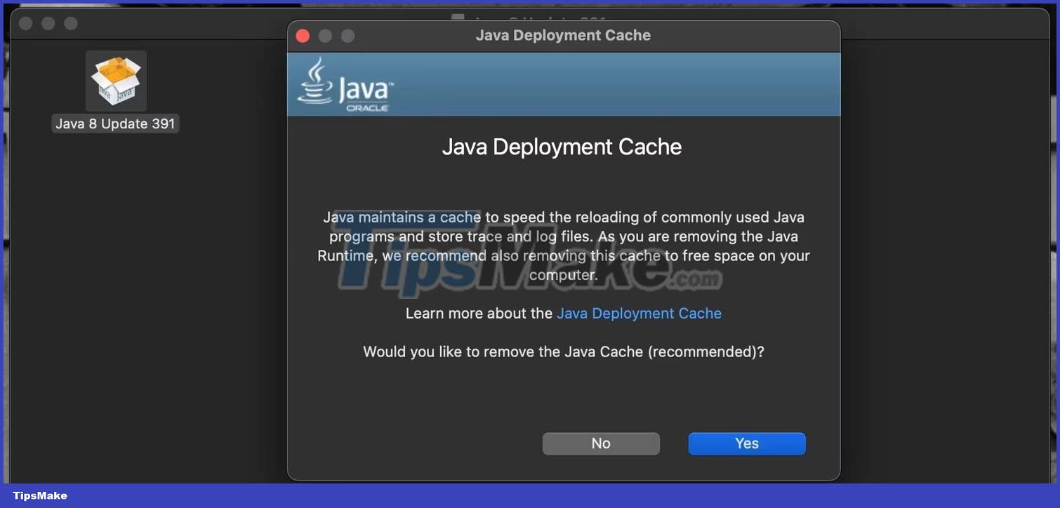The image size is (1060, 508).
Task: Select the Java 8 Update 391 package icon
Action: coord(116,81)
